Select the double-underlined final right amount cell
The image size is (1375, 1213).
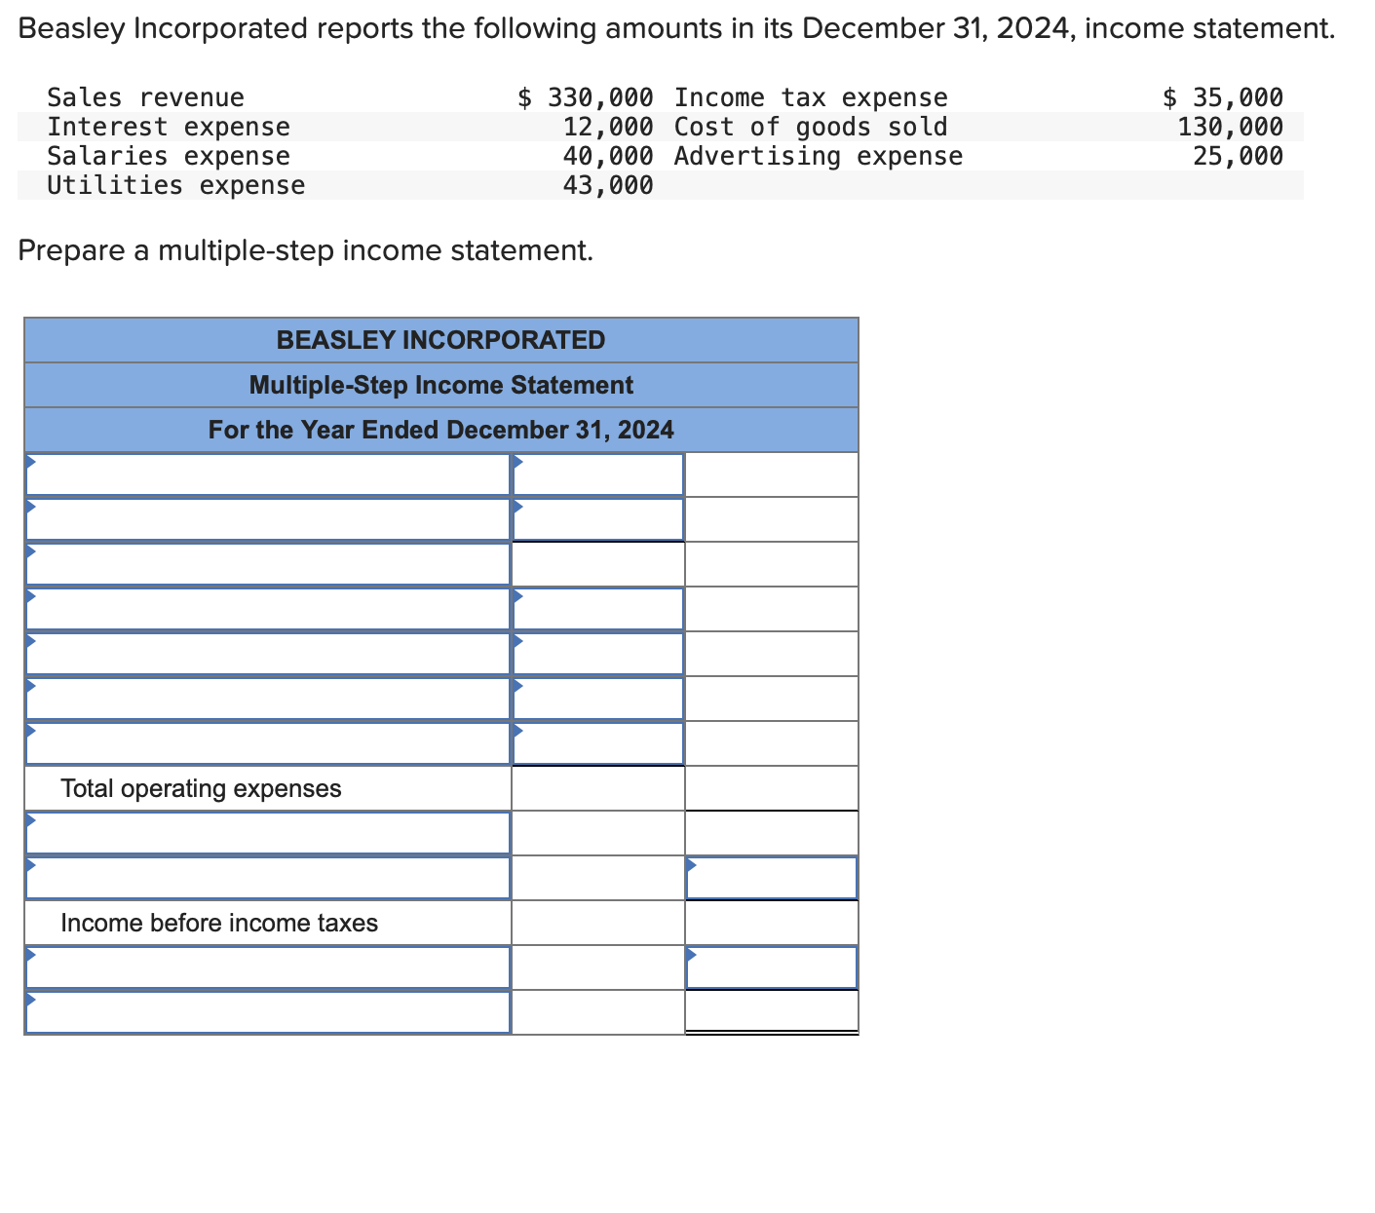(x=772, y=1012)
